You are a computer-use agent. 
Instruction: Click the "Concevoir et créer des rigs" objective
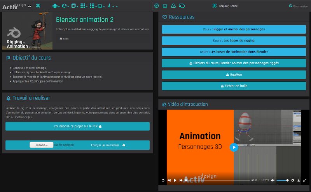point(29,68)
